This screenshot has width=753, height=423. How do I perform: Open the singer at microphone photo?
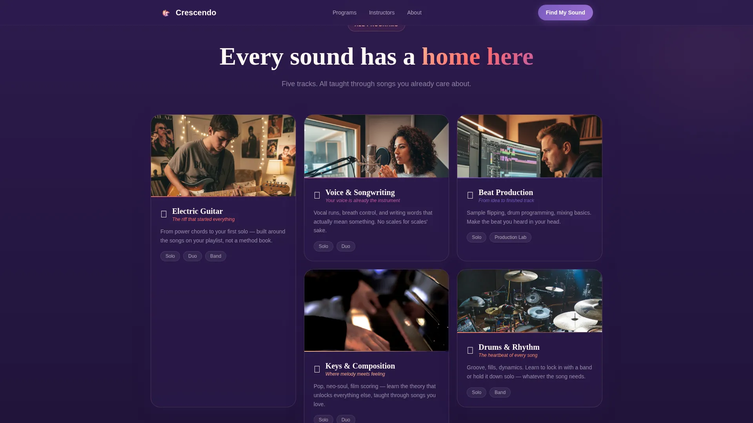point(376,146)
